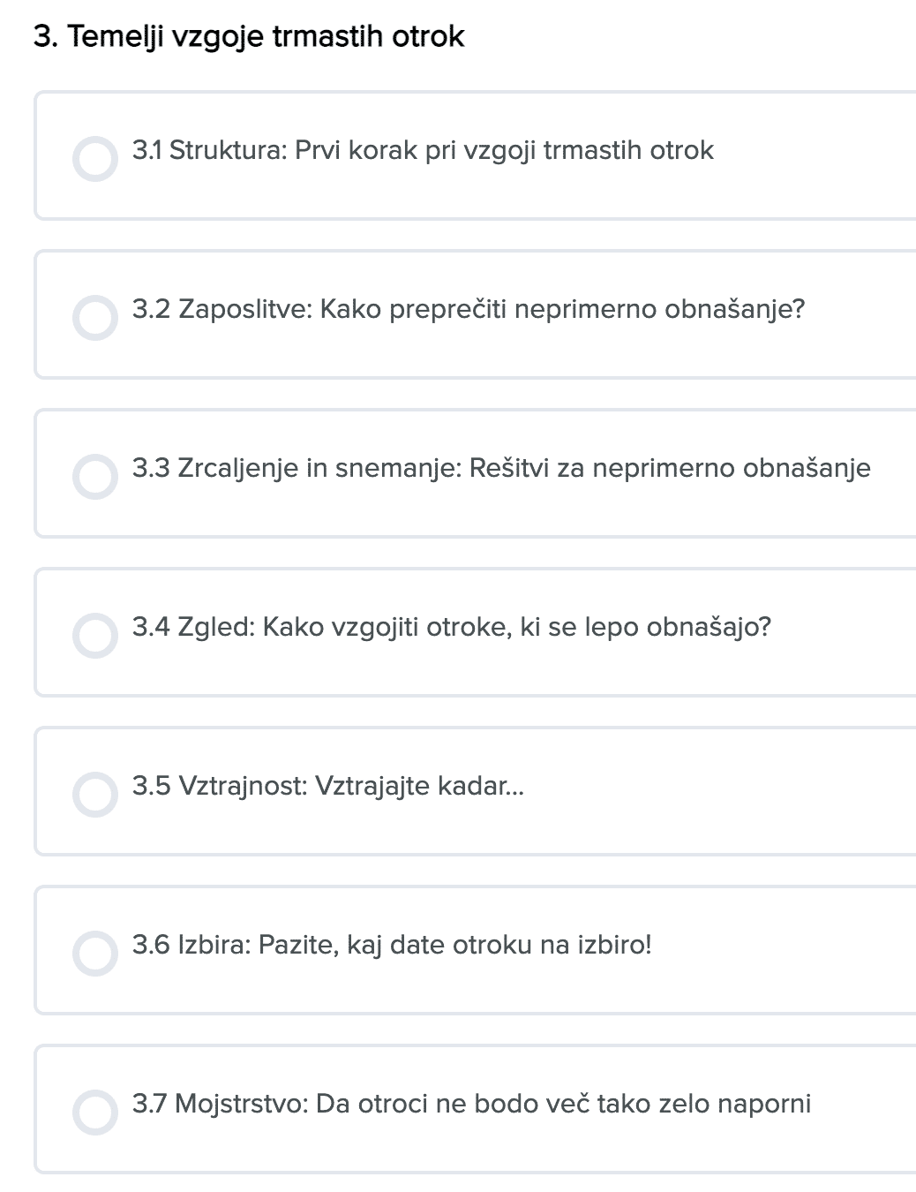The height and width of the screenshot is (1192, 916).
Task: Tick the status circle for 3.5 Vztrajnost
Action: [95, 795]
